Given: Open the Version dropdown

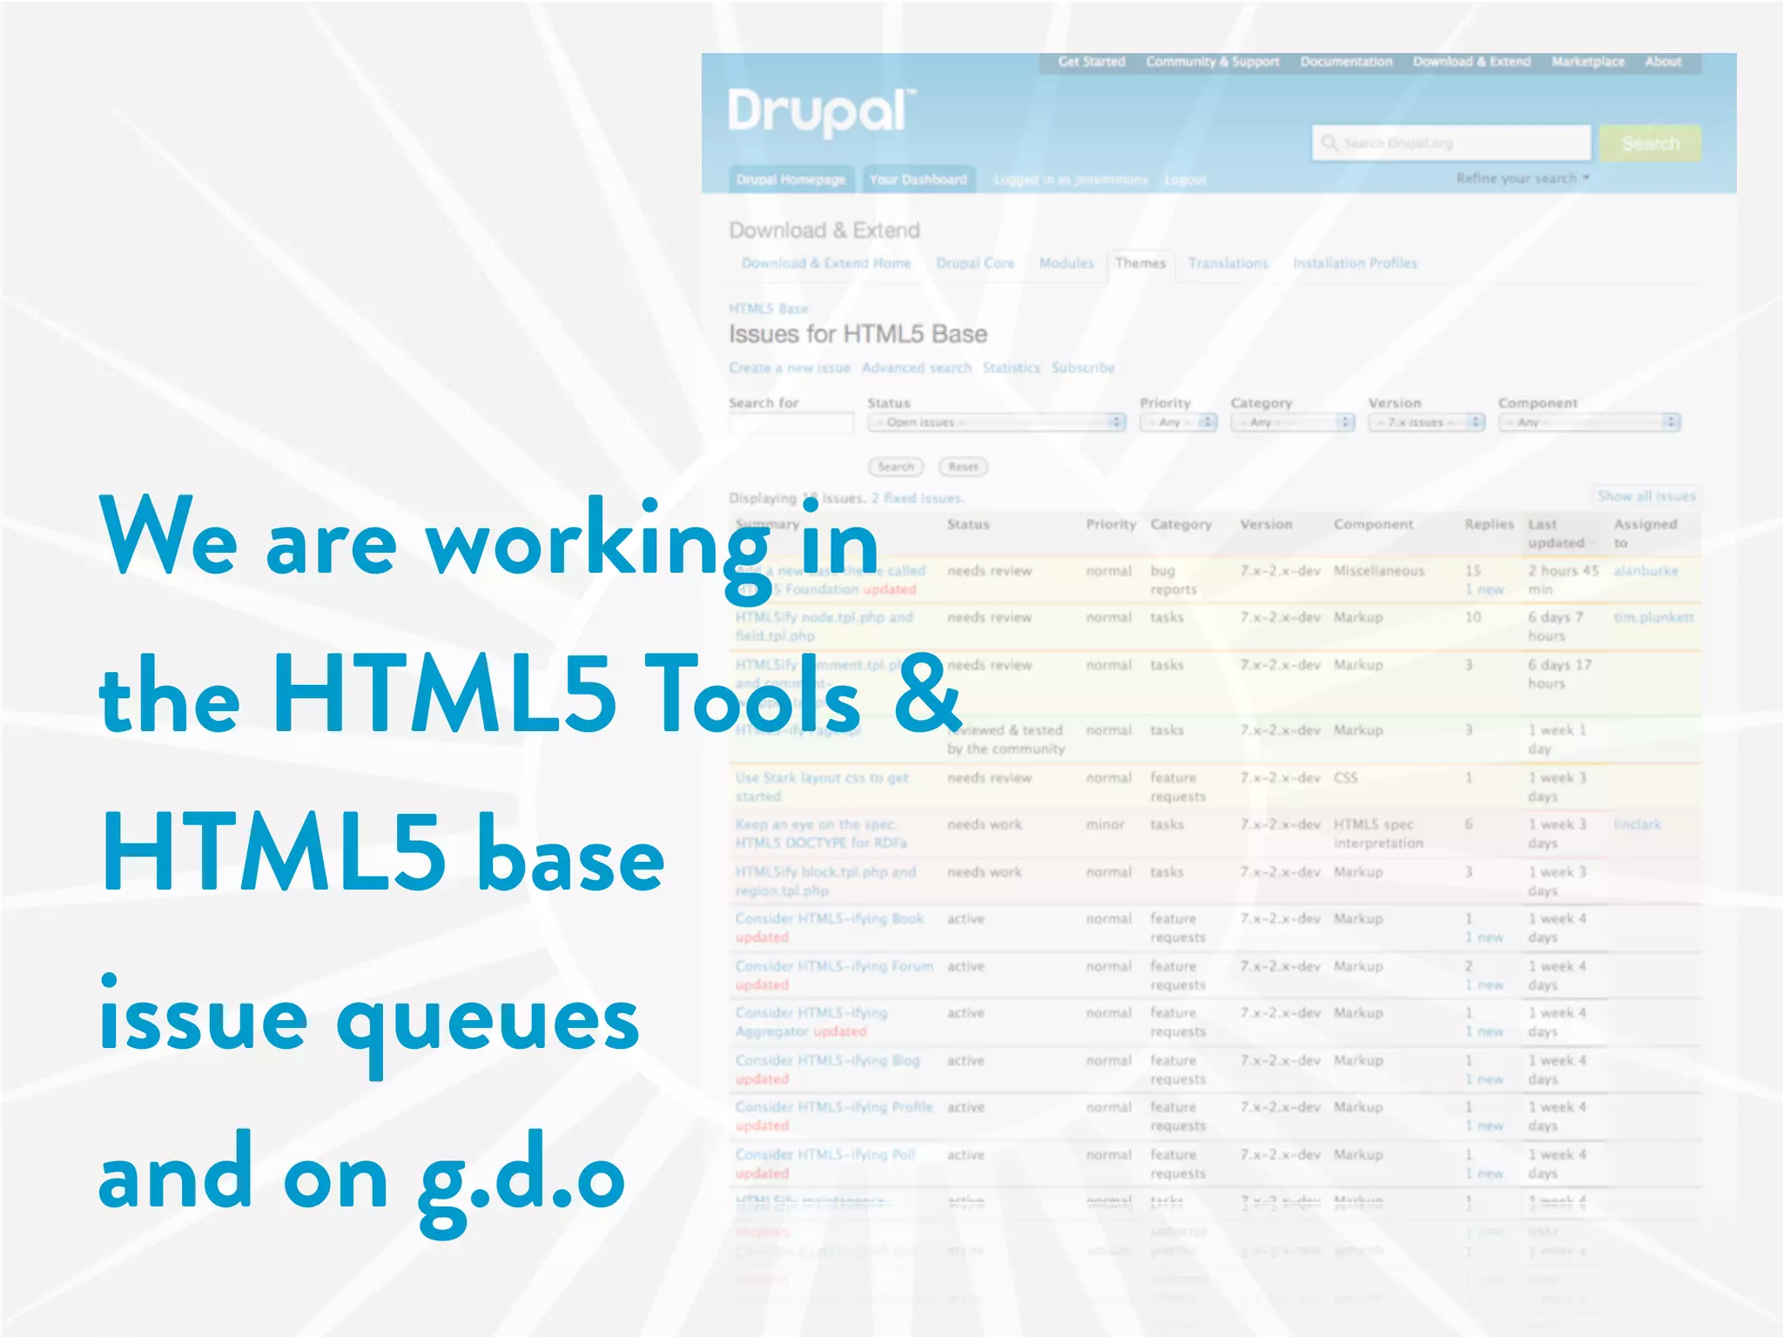Looking at the screenshot, I should click(x=1425, y=423).
